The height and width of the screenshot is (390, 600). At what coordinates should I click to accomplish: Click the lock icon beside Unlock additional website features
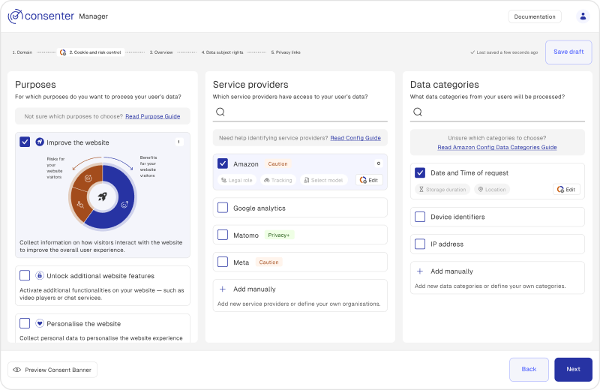(x=40, y=275)
